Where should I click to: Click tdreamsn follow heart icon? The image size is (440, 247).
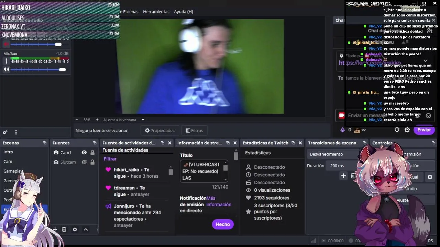tap(108, 188)
